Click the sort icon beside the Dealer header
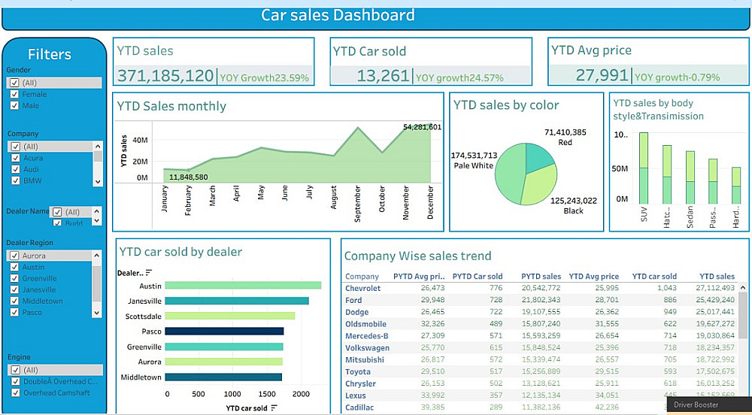Screen dimensions: 752x415 (x=149, y=272)
